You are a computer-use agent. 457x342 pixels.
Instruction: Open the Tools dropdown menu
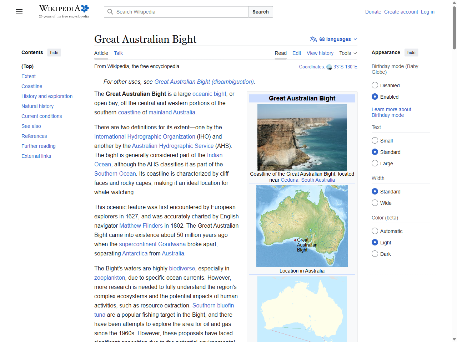tap(348, 53)
